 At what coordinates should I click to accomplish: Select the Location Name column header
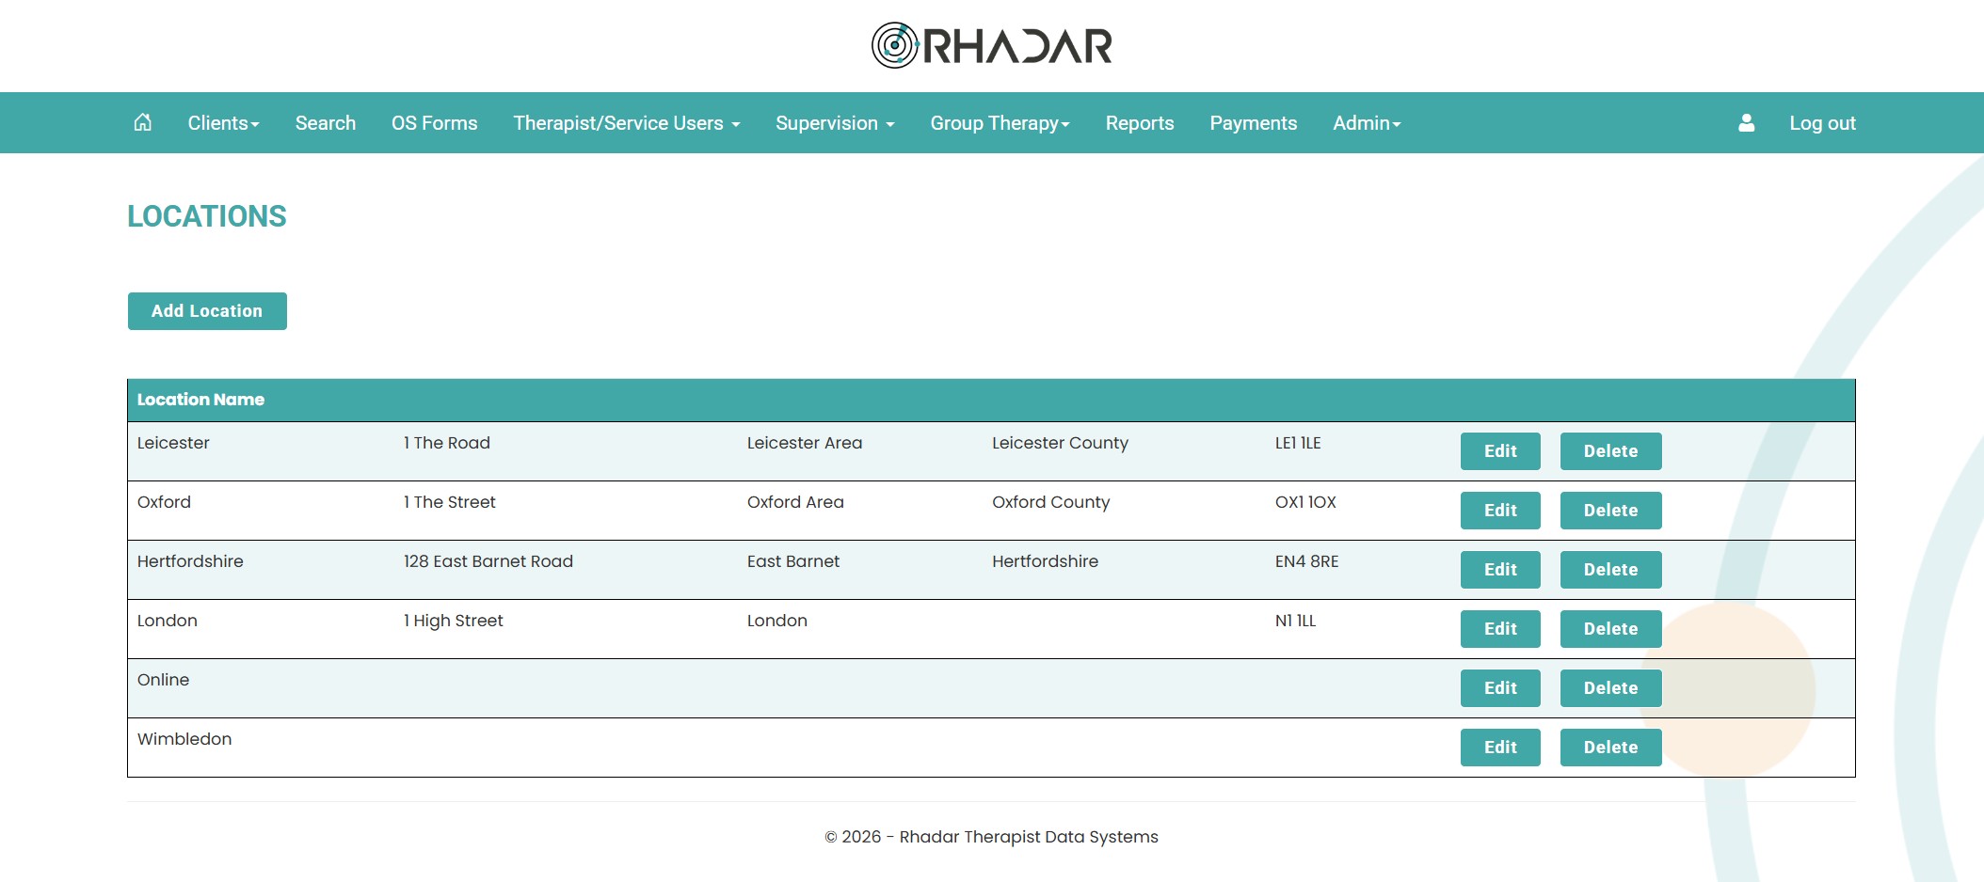pos(200,400)
